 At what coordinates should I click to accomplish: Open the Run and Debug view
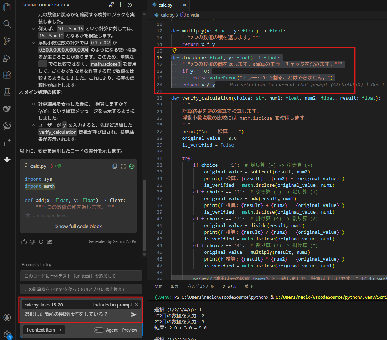point(7,58)
